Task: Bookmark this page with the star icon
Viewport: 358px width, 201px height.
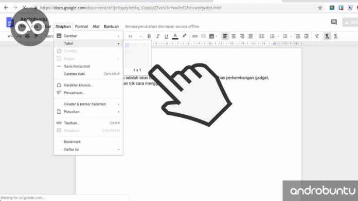Action: pyautogui.click(x=320, y=8)
